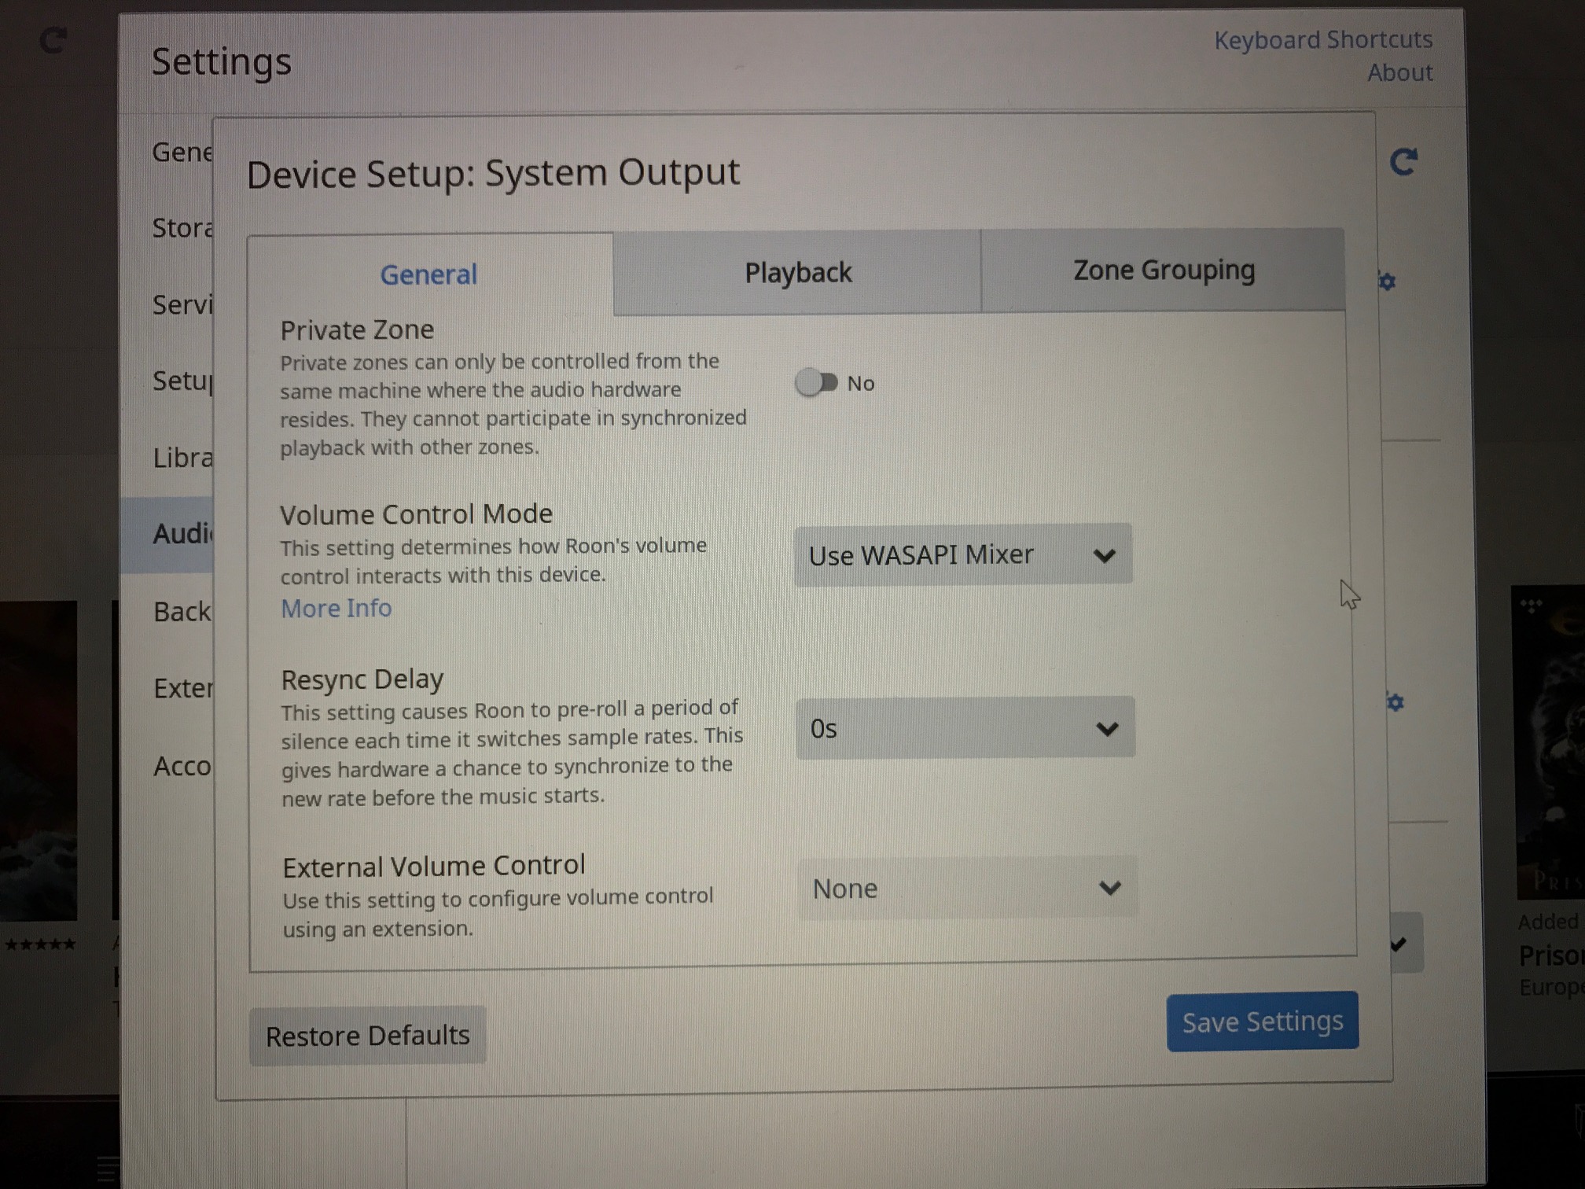Open the lower gear icon behind dialog
This screenshot has height=1189, width=1585.
(x=1395, y=702)
